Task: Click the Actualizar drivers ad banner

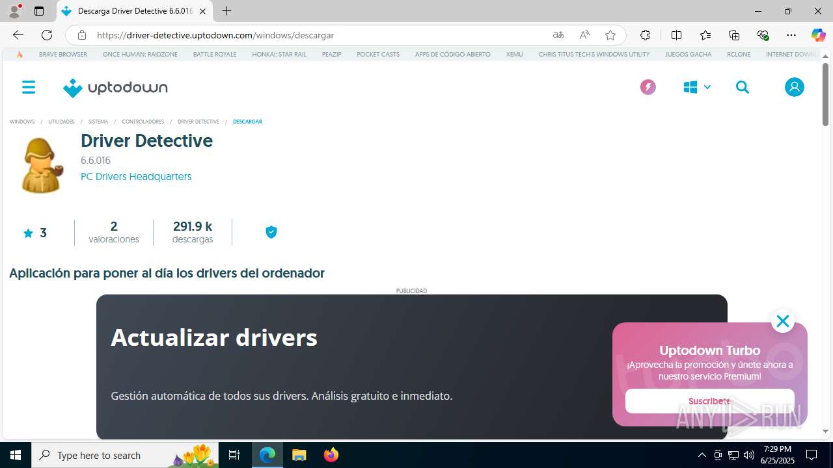Action: pyautogui.click(x=411, y=367)
